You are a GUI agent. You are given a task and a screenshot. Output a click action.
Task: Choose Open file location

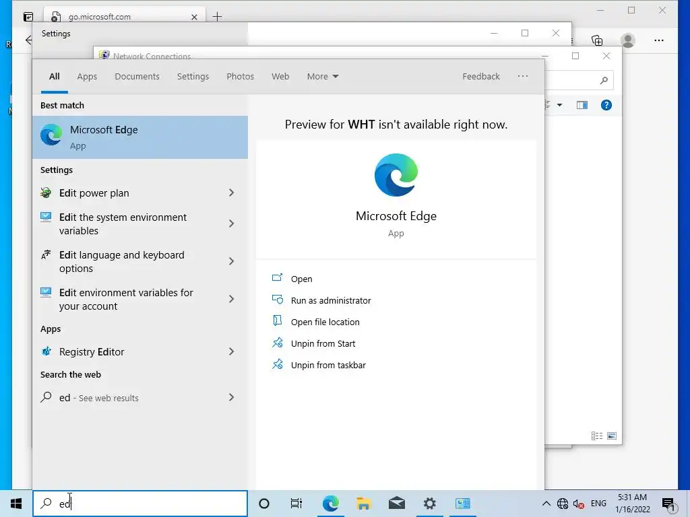pos(325,322)
